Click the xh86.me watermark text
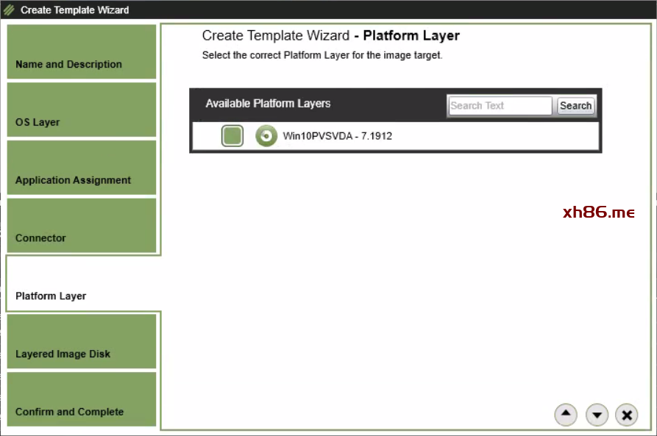657x436 pixels. point(598,212)
